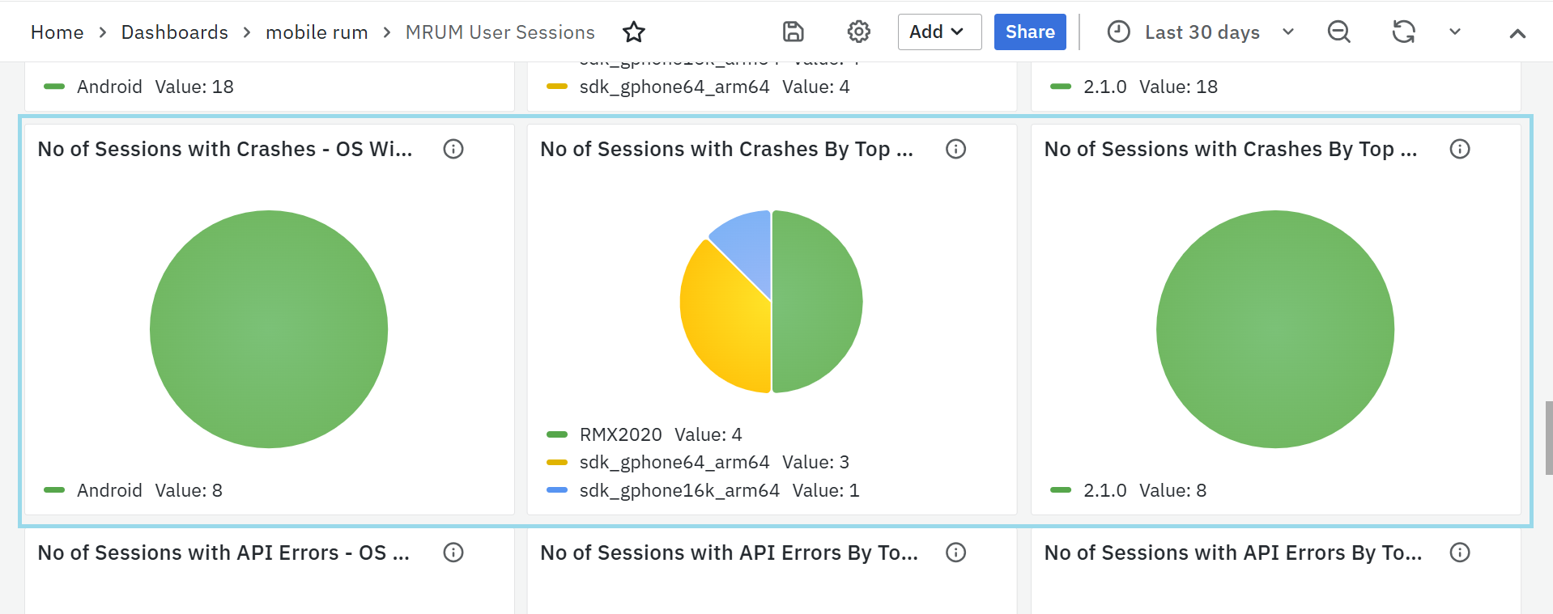1553x614 pixels.
Task: Go to Home breadcrumb link
Action: (x=57, y=32)
